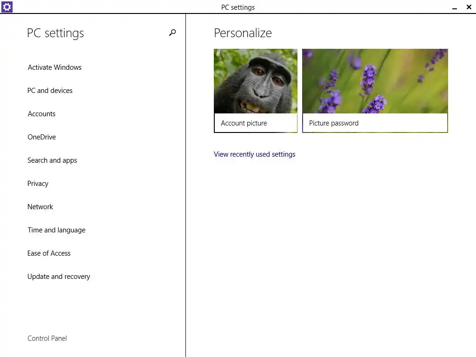The width and height of the screenshot is (476, 357).
Task: Select Update and recovery
Action: click(59, 277)
